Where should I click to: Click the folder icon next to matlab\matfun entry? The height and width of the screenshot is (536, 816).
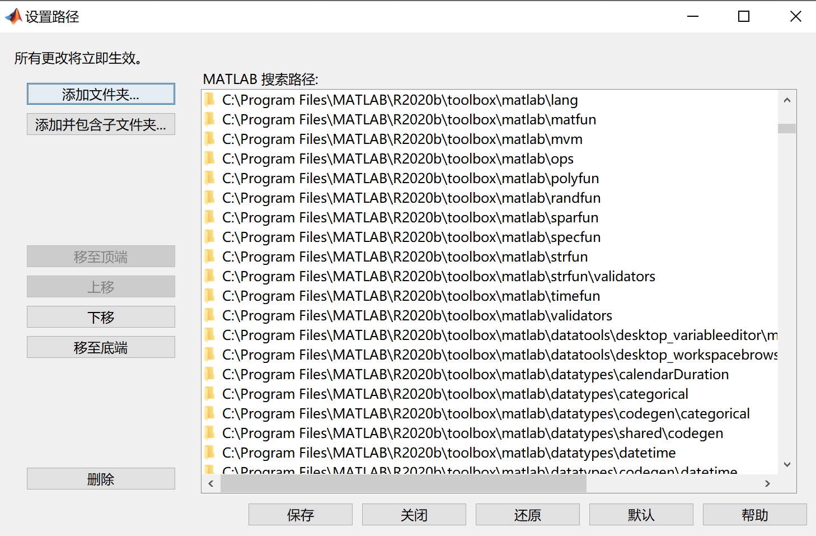[210, 119]
